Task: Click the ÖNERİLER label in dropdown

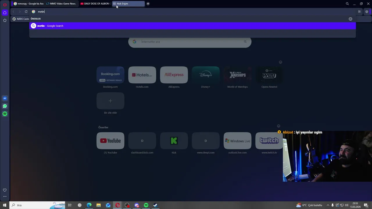Action: click(36, 19)
